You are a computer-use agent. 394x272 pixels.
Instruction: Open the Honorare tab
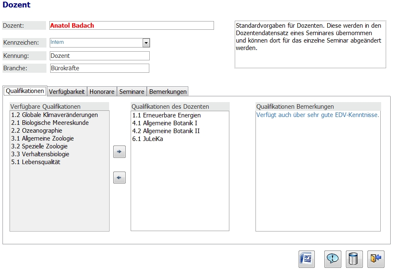coord(102,91)
